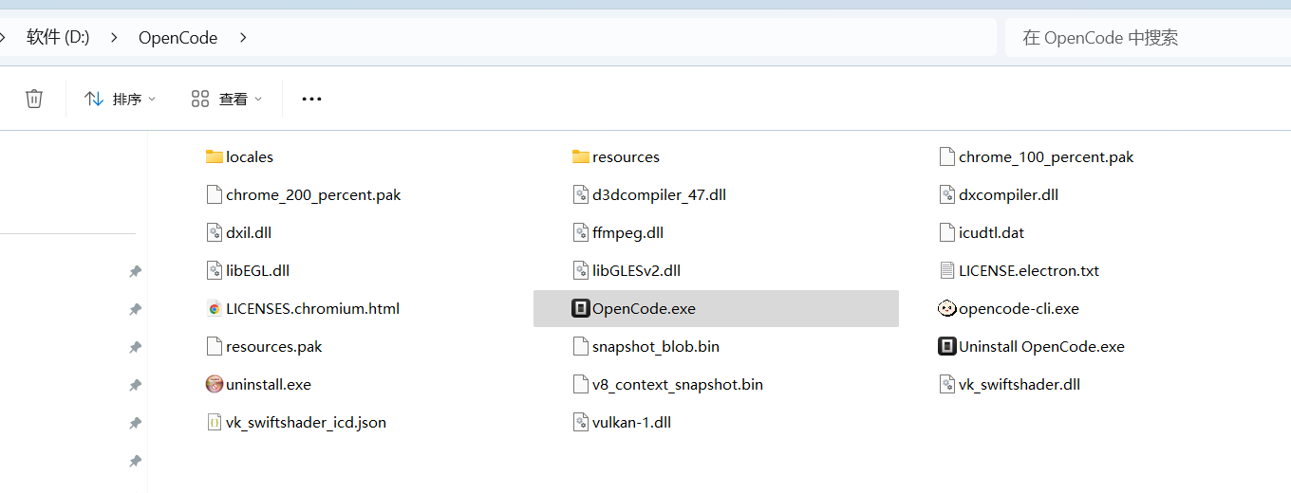Select chrome_100_percent.pak file name
Screen dimensions: 1291x493
coord(1046,156)
